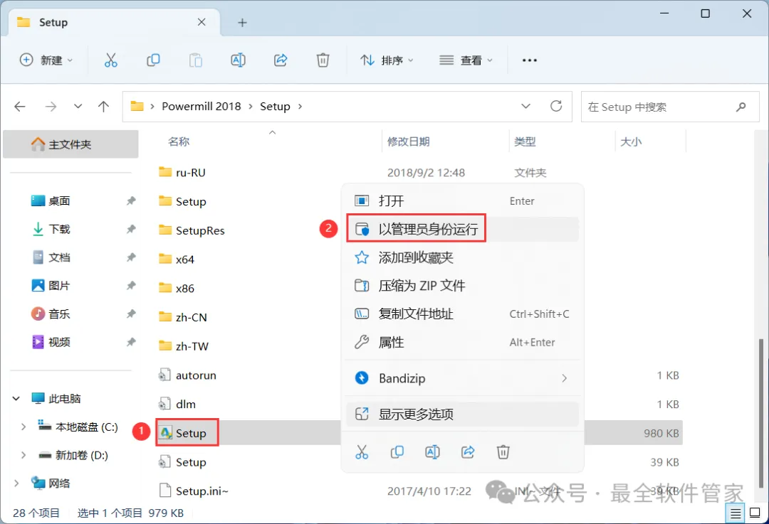Select the autorun file
The height and width of the screenshot is (524, 769).
pyautogui.click(x=187, y=375)
